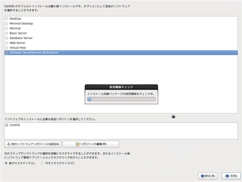Choose the Database Server radio button

tap(7, 38)
